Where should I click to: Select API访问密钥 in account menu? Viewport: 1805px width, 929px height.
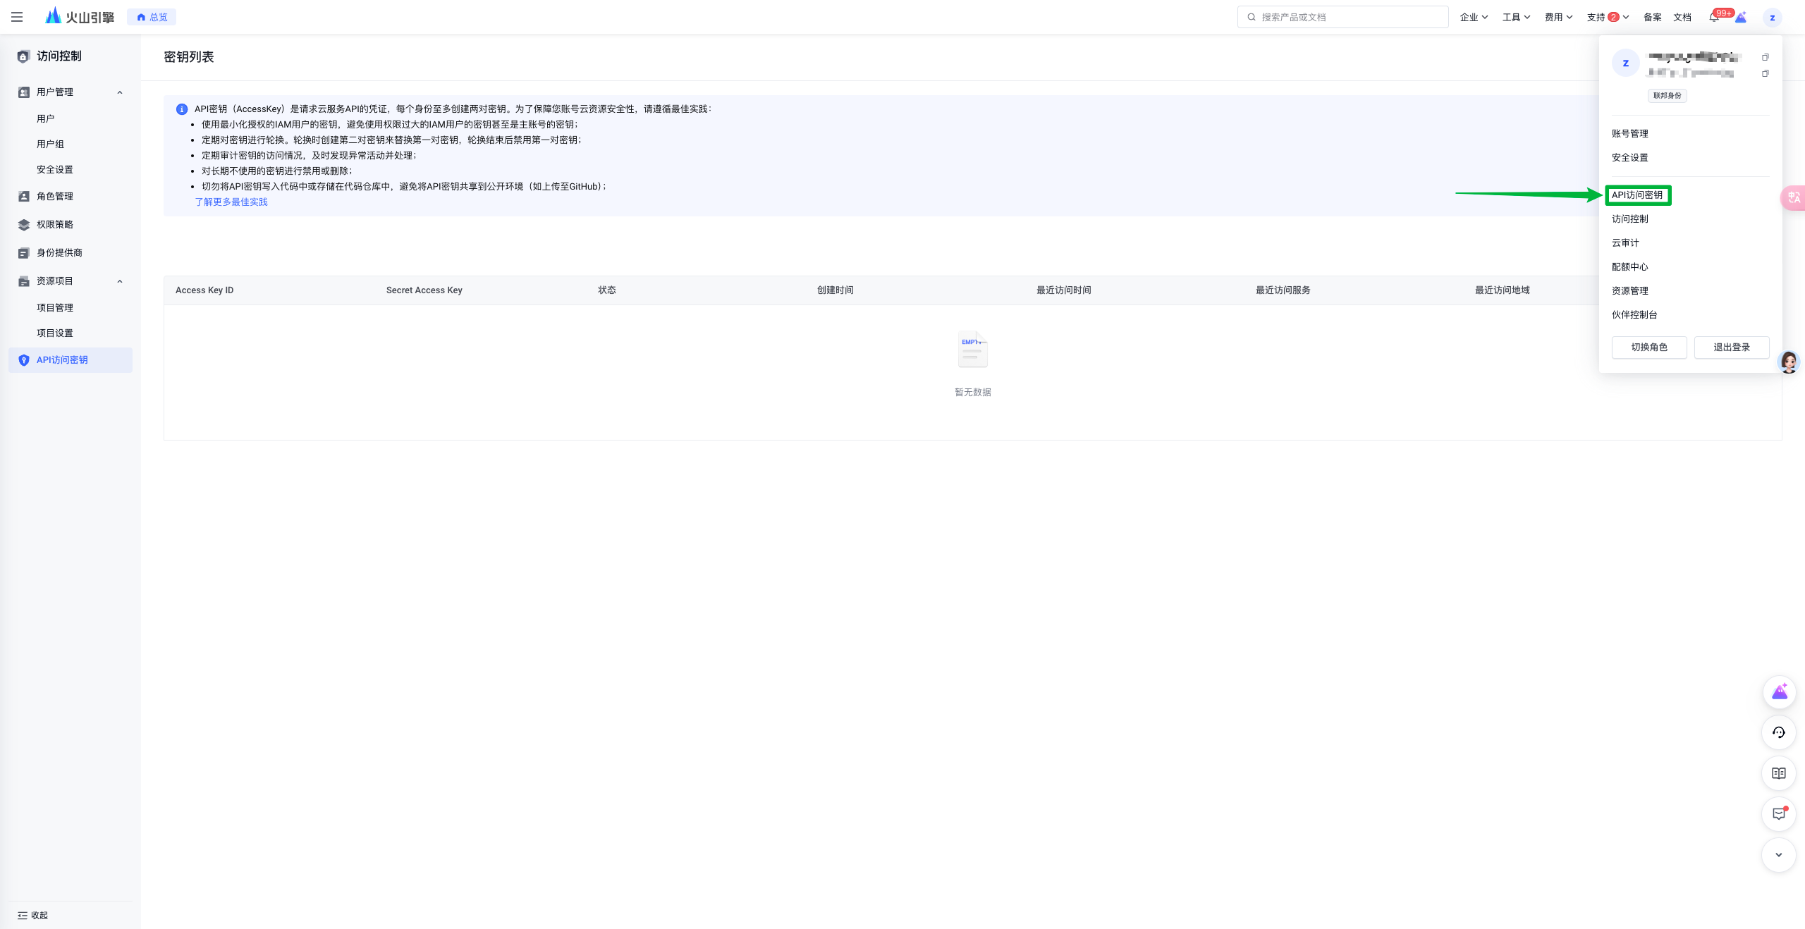[1637, 195]
